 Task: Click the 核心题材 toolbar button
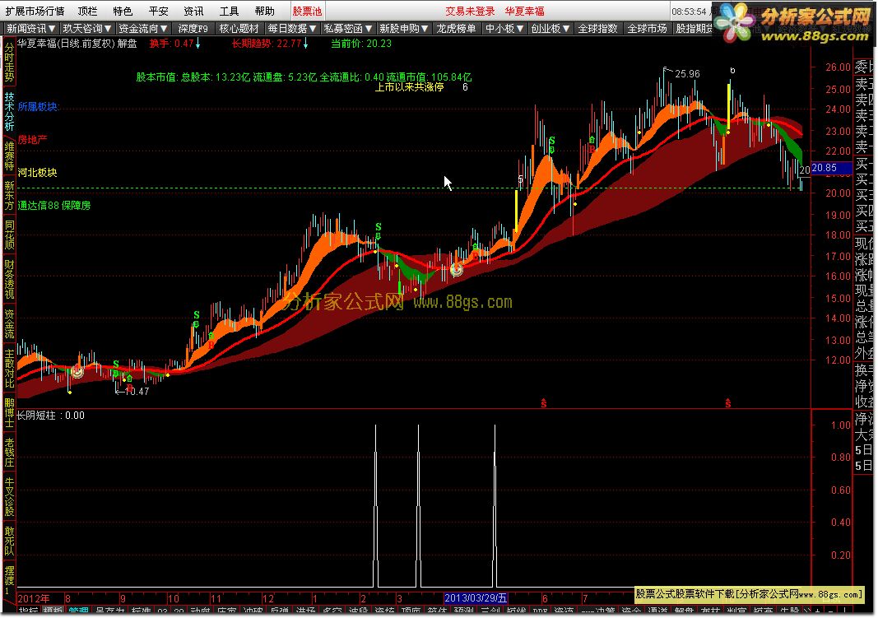[239, 29]
